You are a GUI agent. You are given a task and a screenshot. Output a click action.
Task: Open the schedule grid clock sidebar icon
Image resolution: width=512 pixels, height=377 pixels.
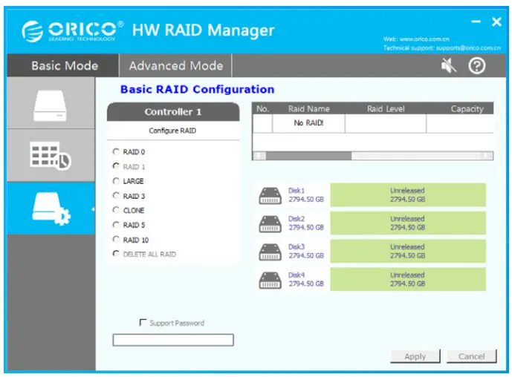(51, 156)
